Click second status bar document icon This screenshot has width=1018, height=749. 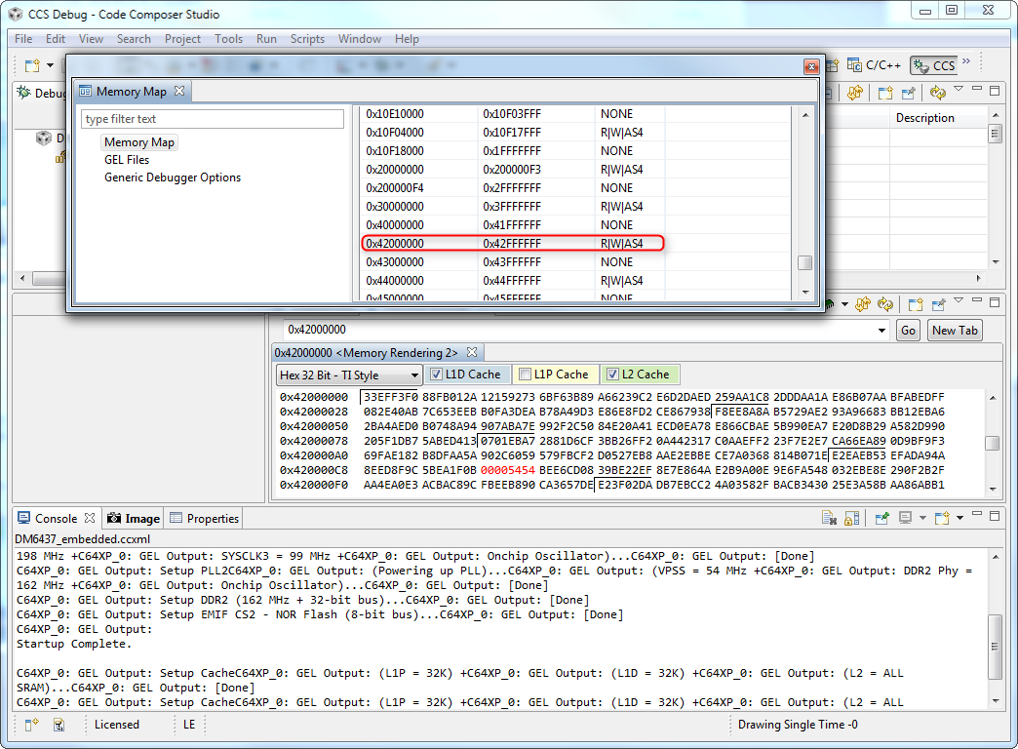pos(59,725)
